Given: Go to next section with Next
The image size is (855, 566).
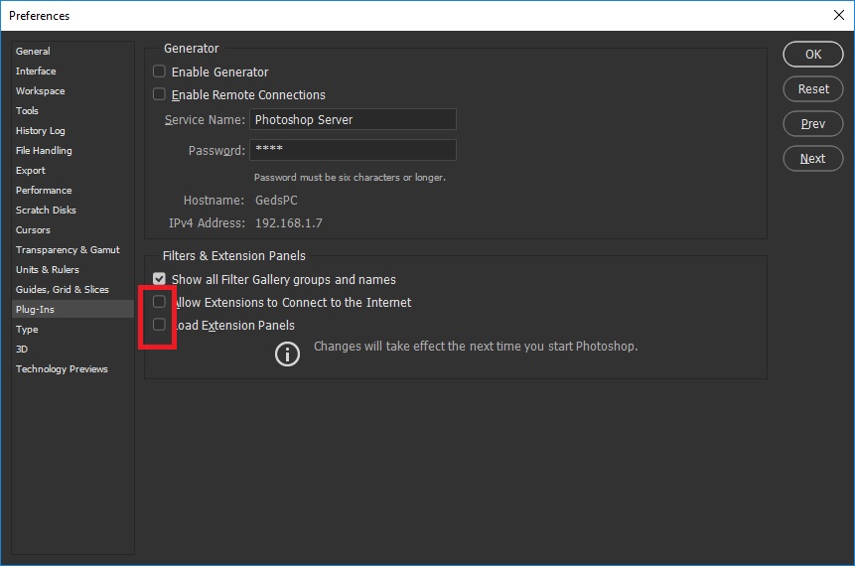Looking at the screenshot, I should click(813, 159).
